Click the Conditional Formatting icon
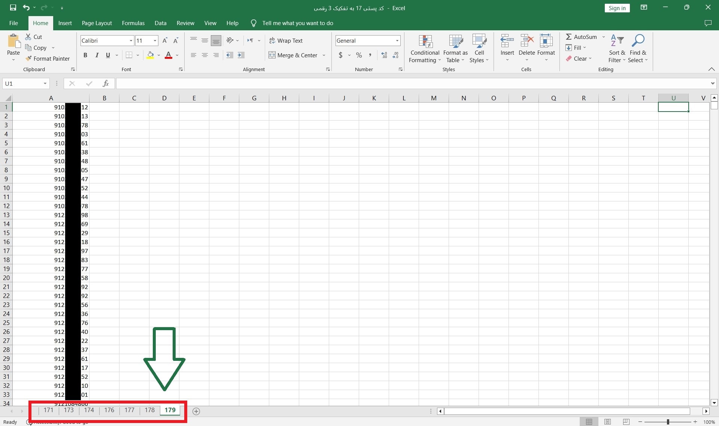The width and height of the screenshot is (719, 426). click(x=425, y=42)
